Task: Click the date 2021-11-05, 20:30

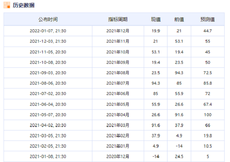Action: [48, 52]
